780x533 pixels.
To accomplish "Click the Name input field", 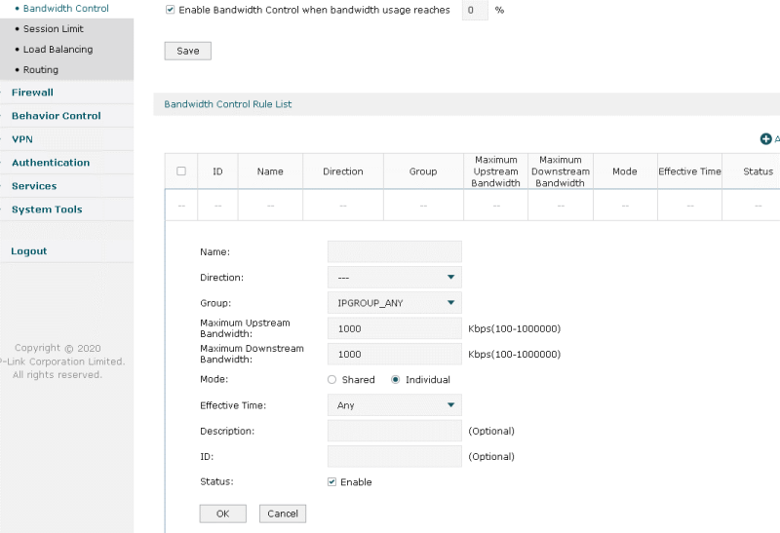I will click(395, 251).
